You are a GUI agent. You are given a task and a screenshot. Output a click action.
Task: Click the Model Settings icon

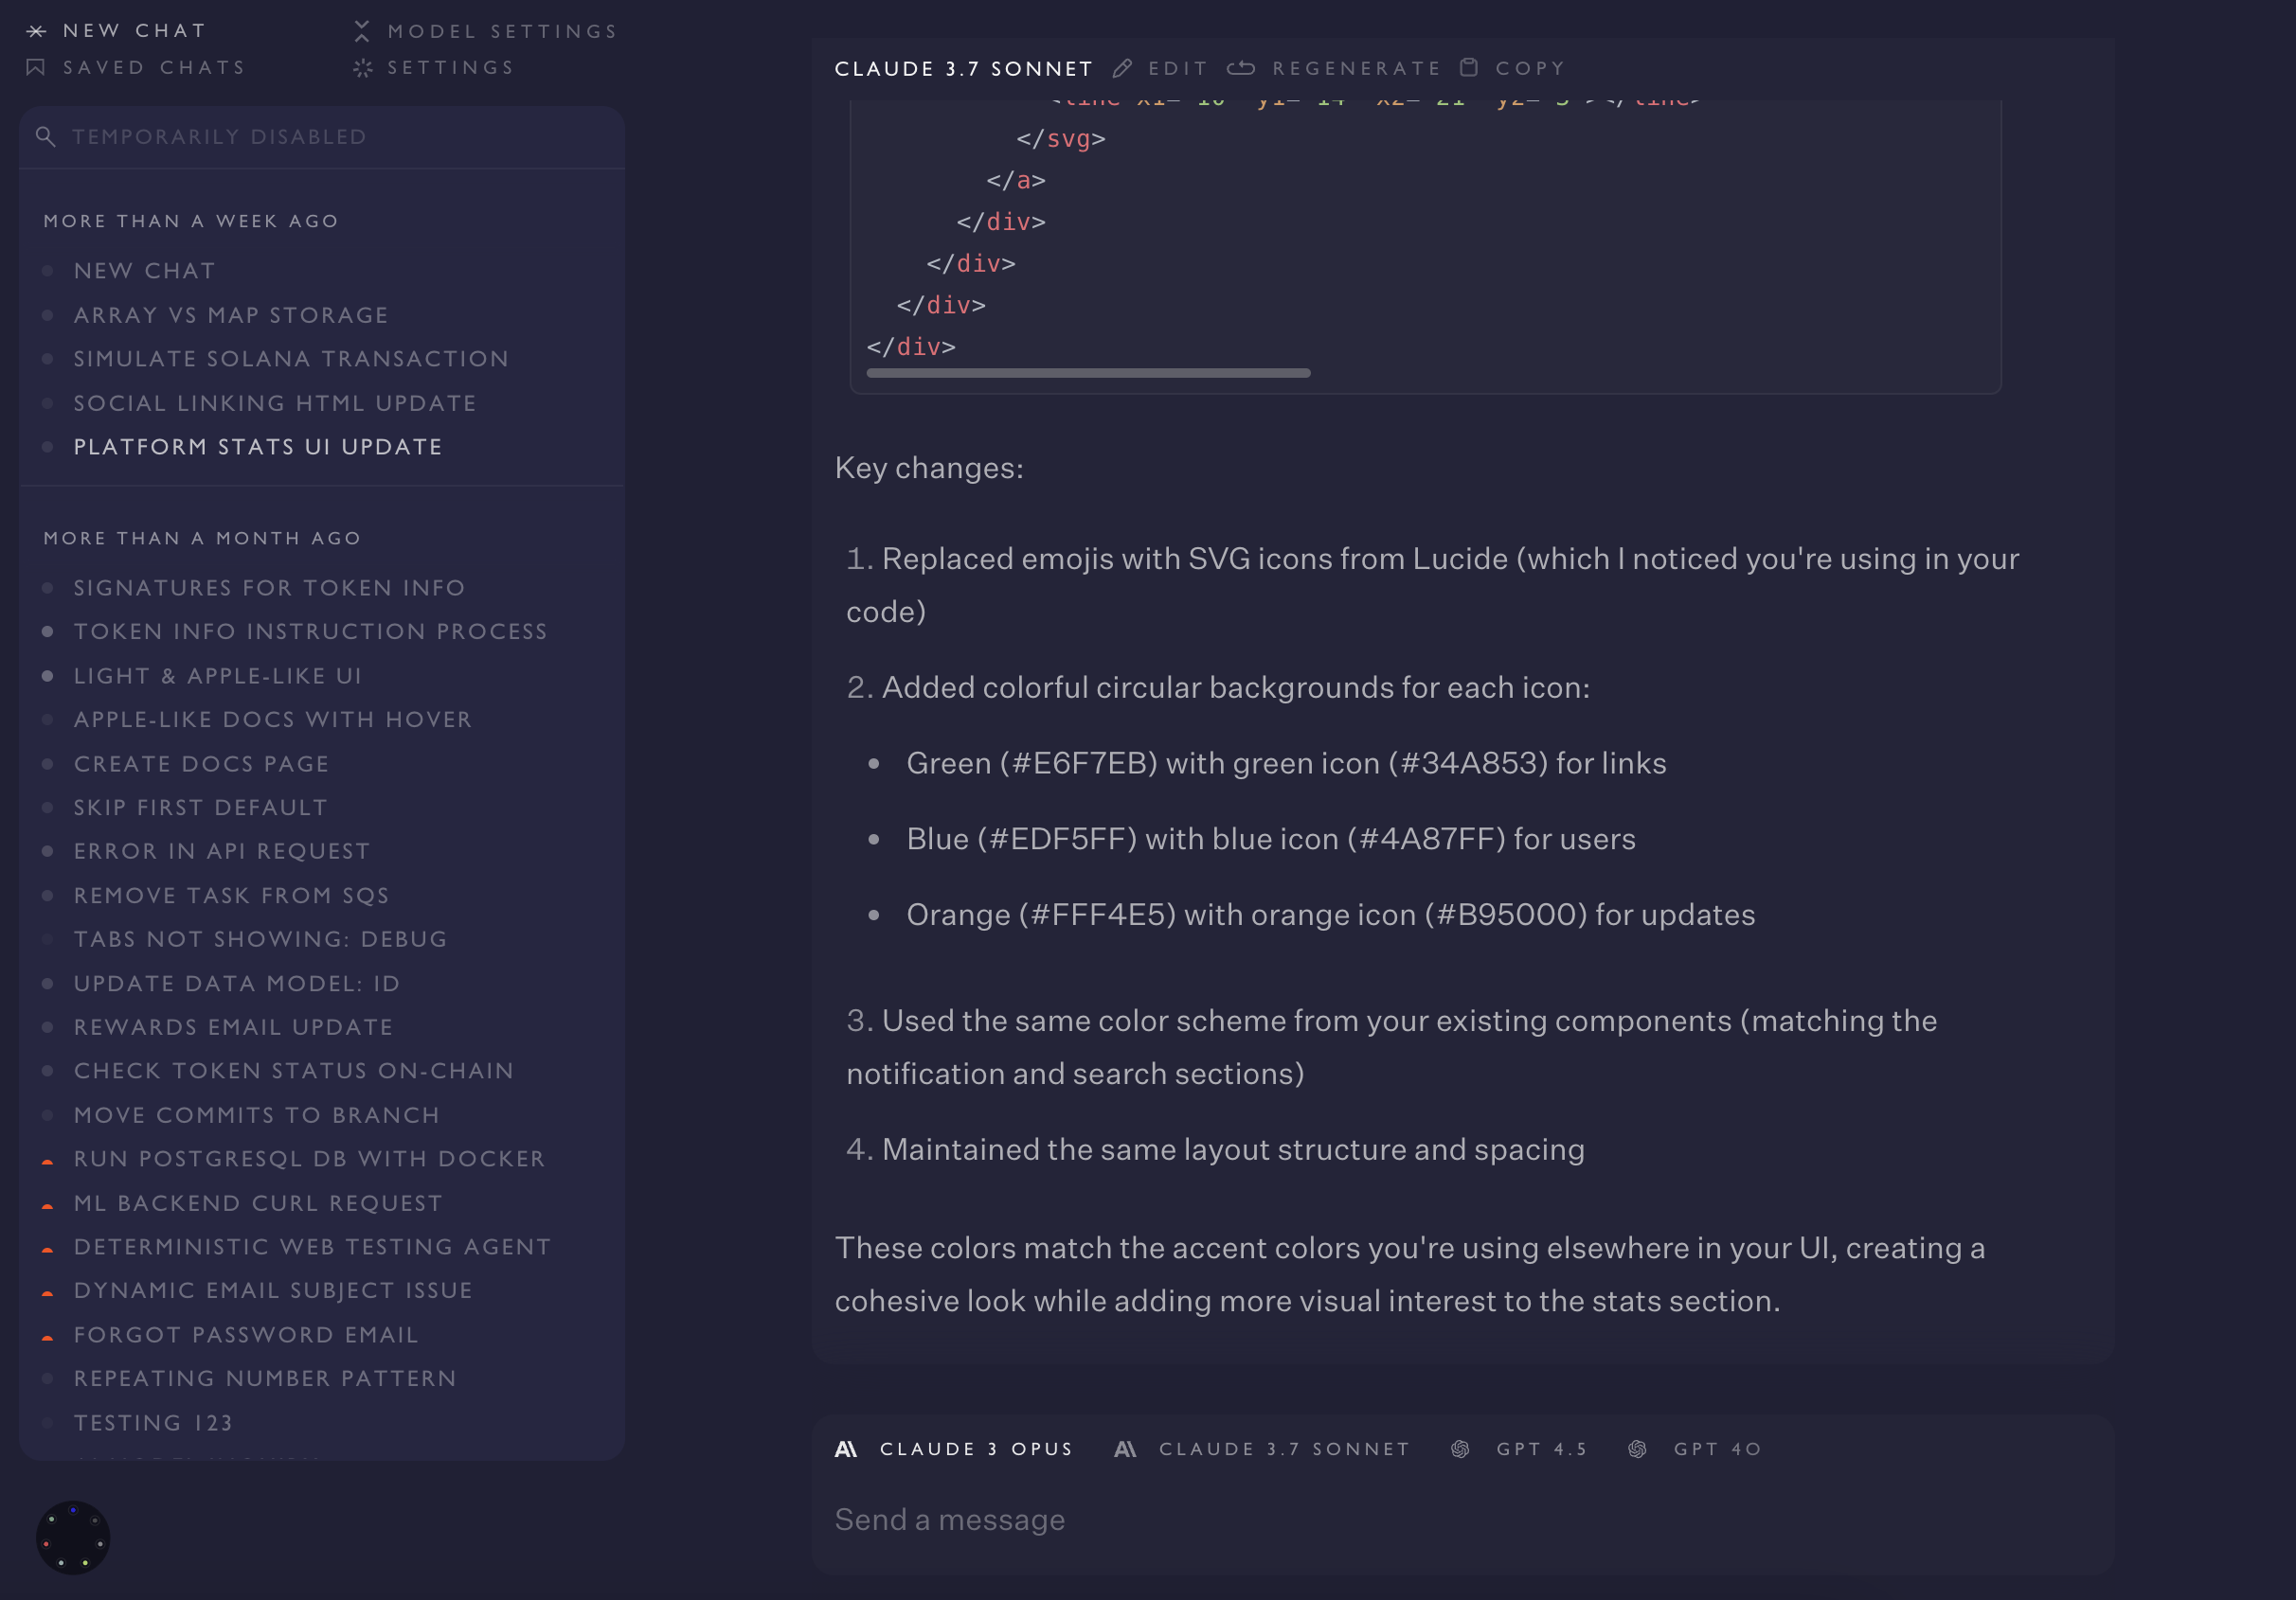tap(362, 31)
